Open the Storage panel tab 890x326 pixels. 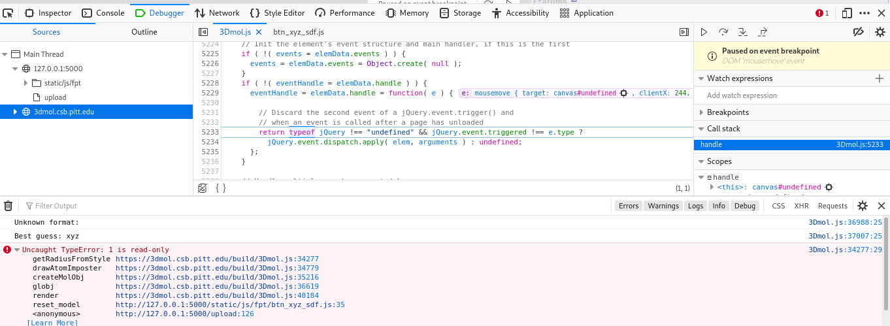[460, 13]
